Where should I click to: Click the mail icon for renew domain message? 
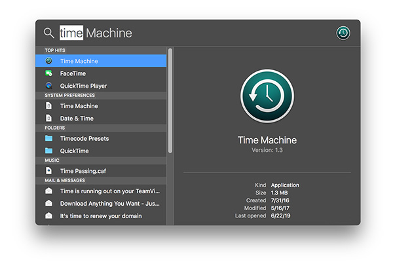48,215
